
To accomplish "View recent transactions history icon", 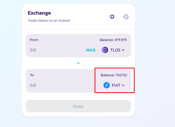I will click(126, 17).
